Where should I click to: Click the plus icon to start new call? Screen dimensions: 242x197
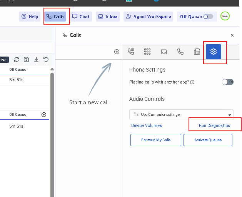pyautogui.click(x=117, y=52)
